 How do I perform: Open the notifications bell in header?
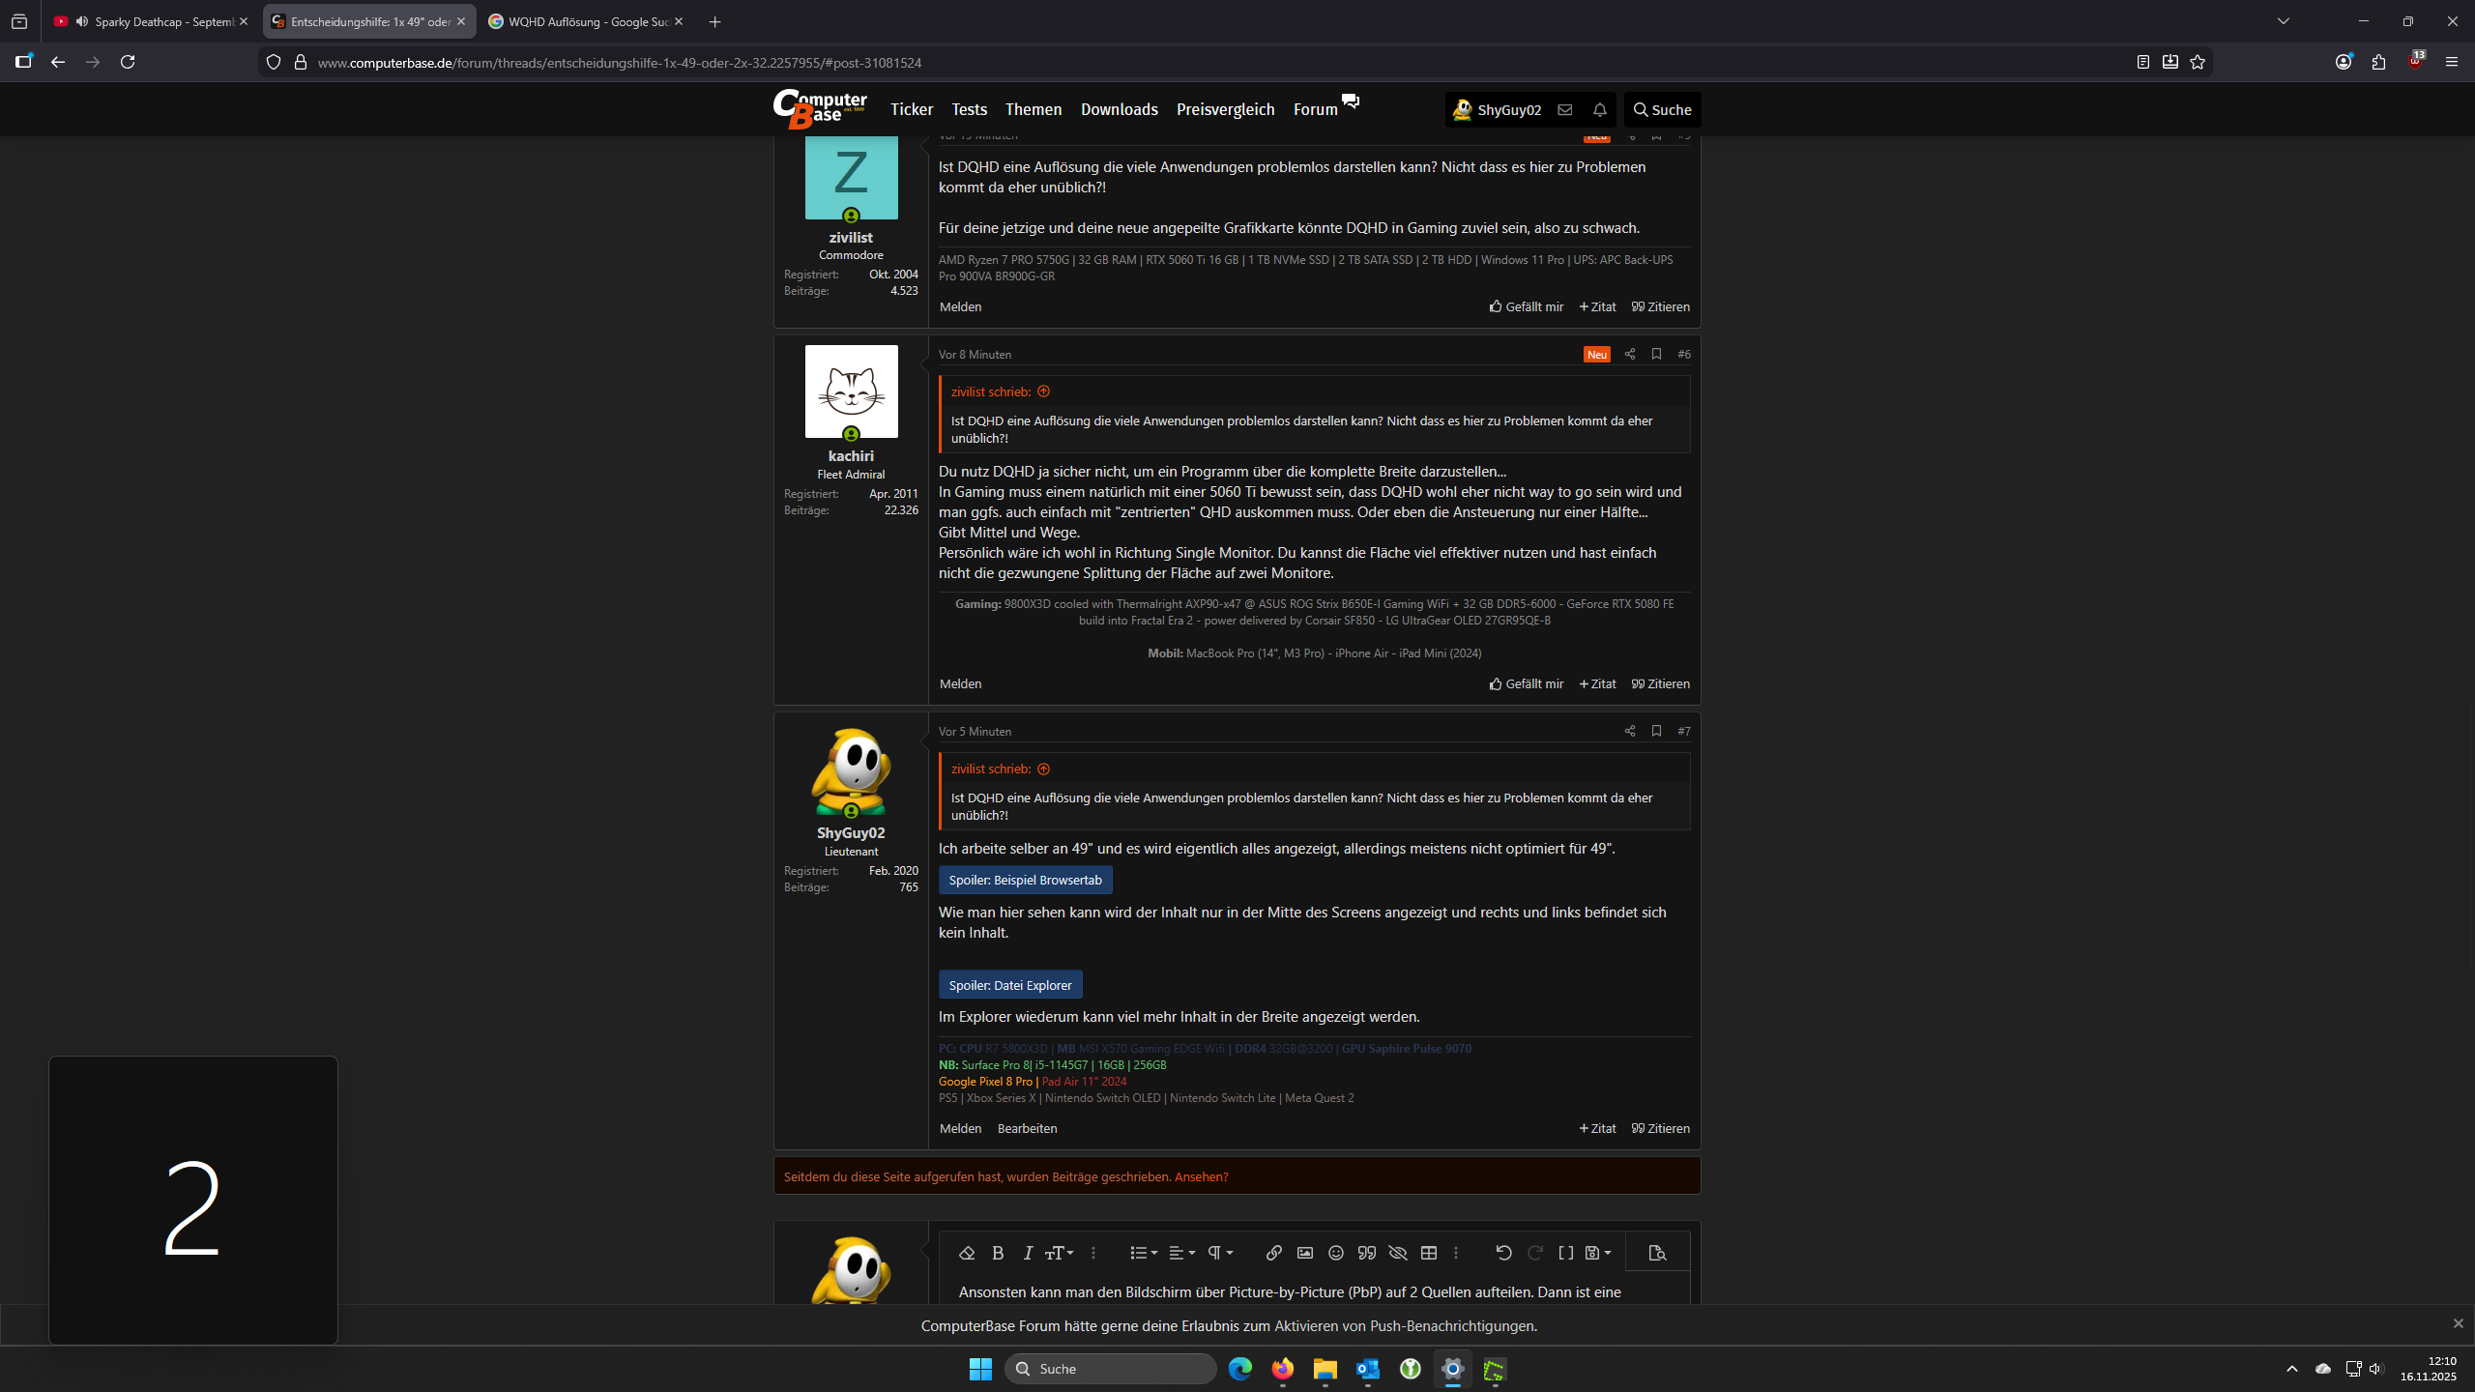coord(1599,110)
